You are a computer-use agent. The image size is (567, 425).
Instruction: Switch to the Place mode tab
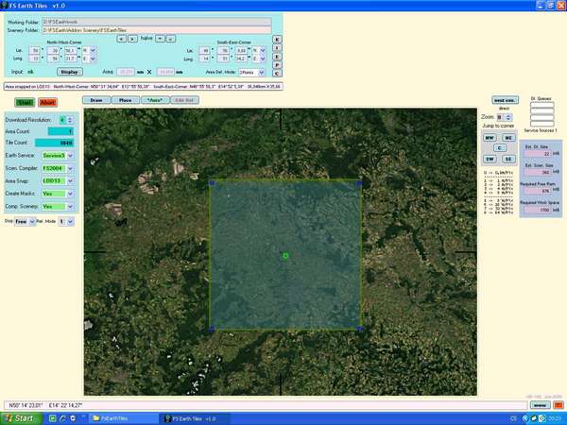tap(125, 99)
